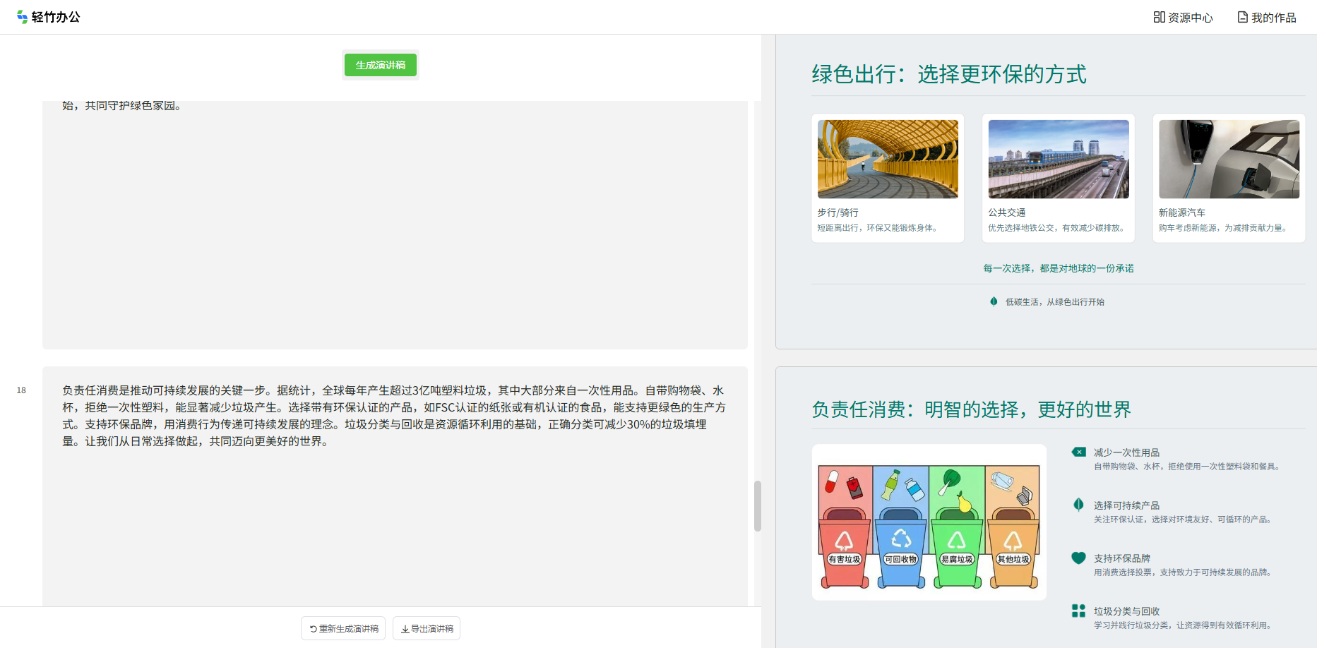Click the download icon on 导出演讲稿 button

[x=404, y=628]
